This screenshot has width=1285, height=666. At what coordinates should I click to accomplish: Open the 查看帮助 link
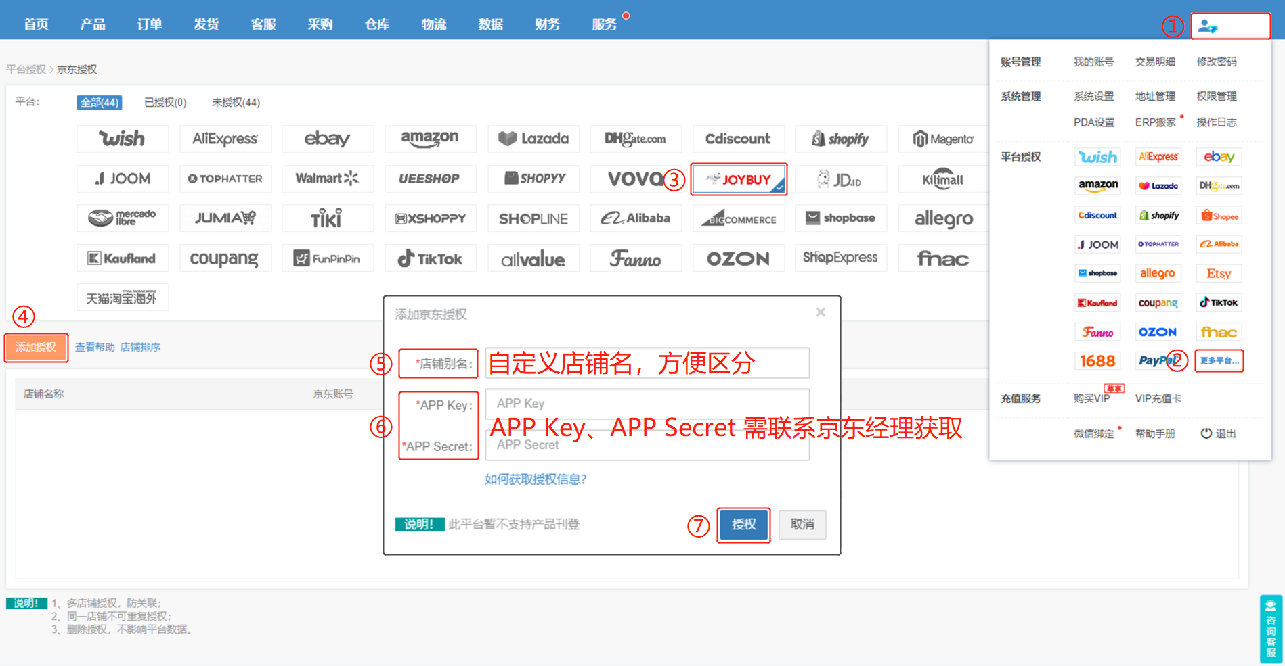95,347
